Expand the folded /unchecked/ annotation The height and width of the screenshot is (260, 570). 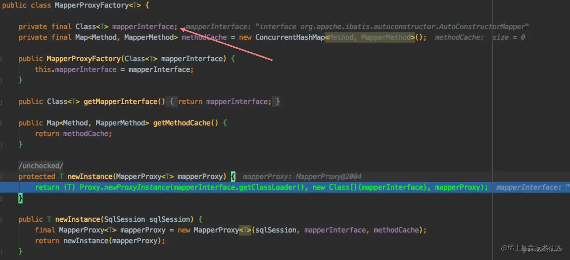click(x=41, y=166)
